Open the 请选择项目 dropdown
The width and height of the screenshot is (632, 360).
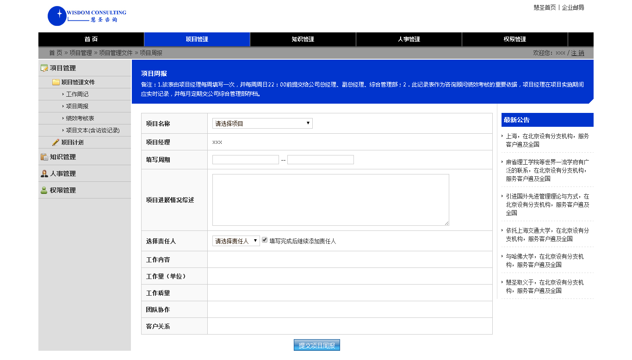tap(262, 124)
